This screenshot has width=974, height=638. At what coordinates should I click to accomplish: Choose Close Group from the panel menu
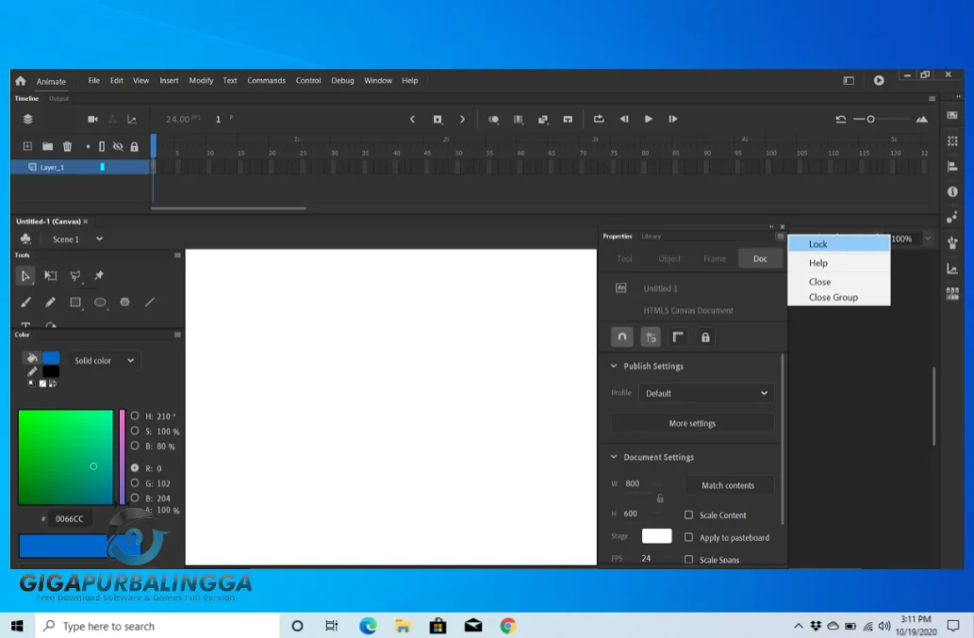[838, 297]
